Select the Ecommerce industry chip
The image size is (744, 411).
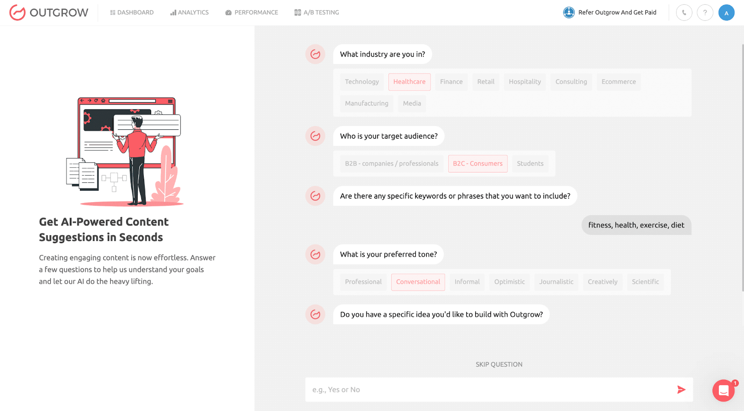[x=618, y=82]
